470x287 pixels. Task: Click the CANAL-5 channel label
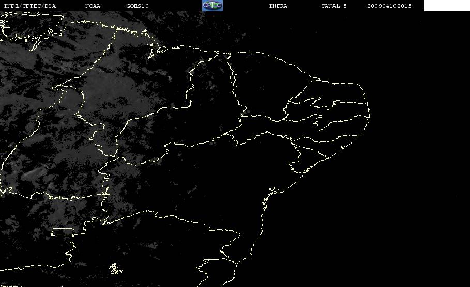[x=334, y=6]
